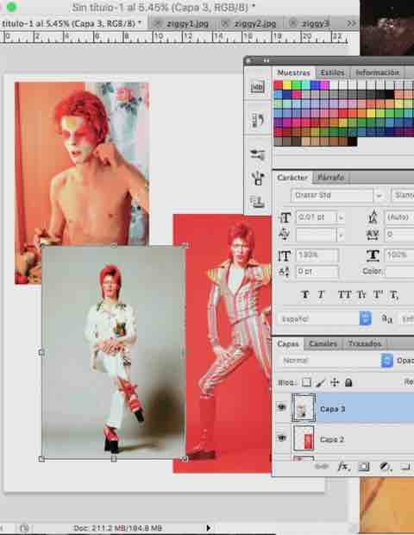Hide the Capa 3 layer with its eye icon
Image resolution: width=414 pixels, height=535 pixels.
pyautogui.click(x=282, y=407)
